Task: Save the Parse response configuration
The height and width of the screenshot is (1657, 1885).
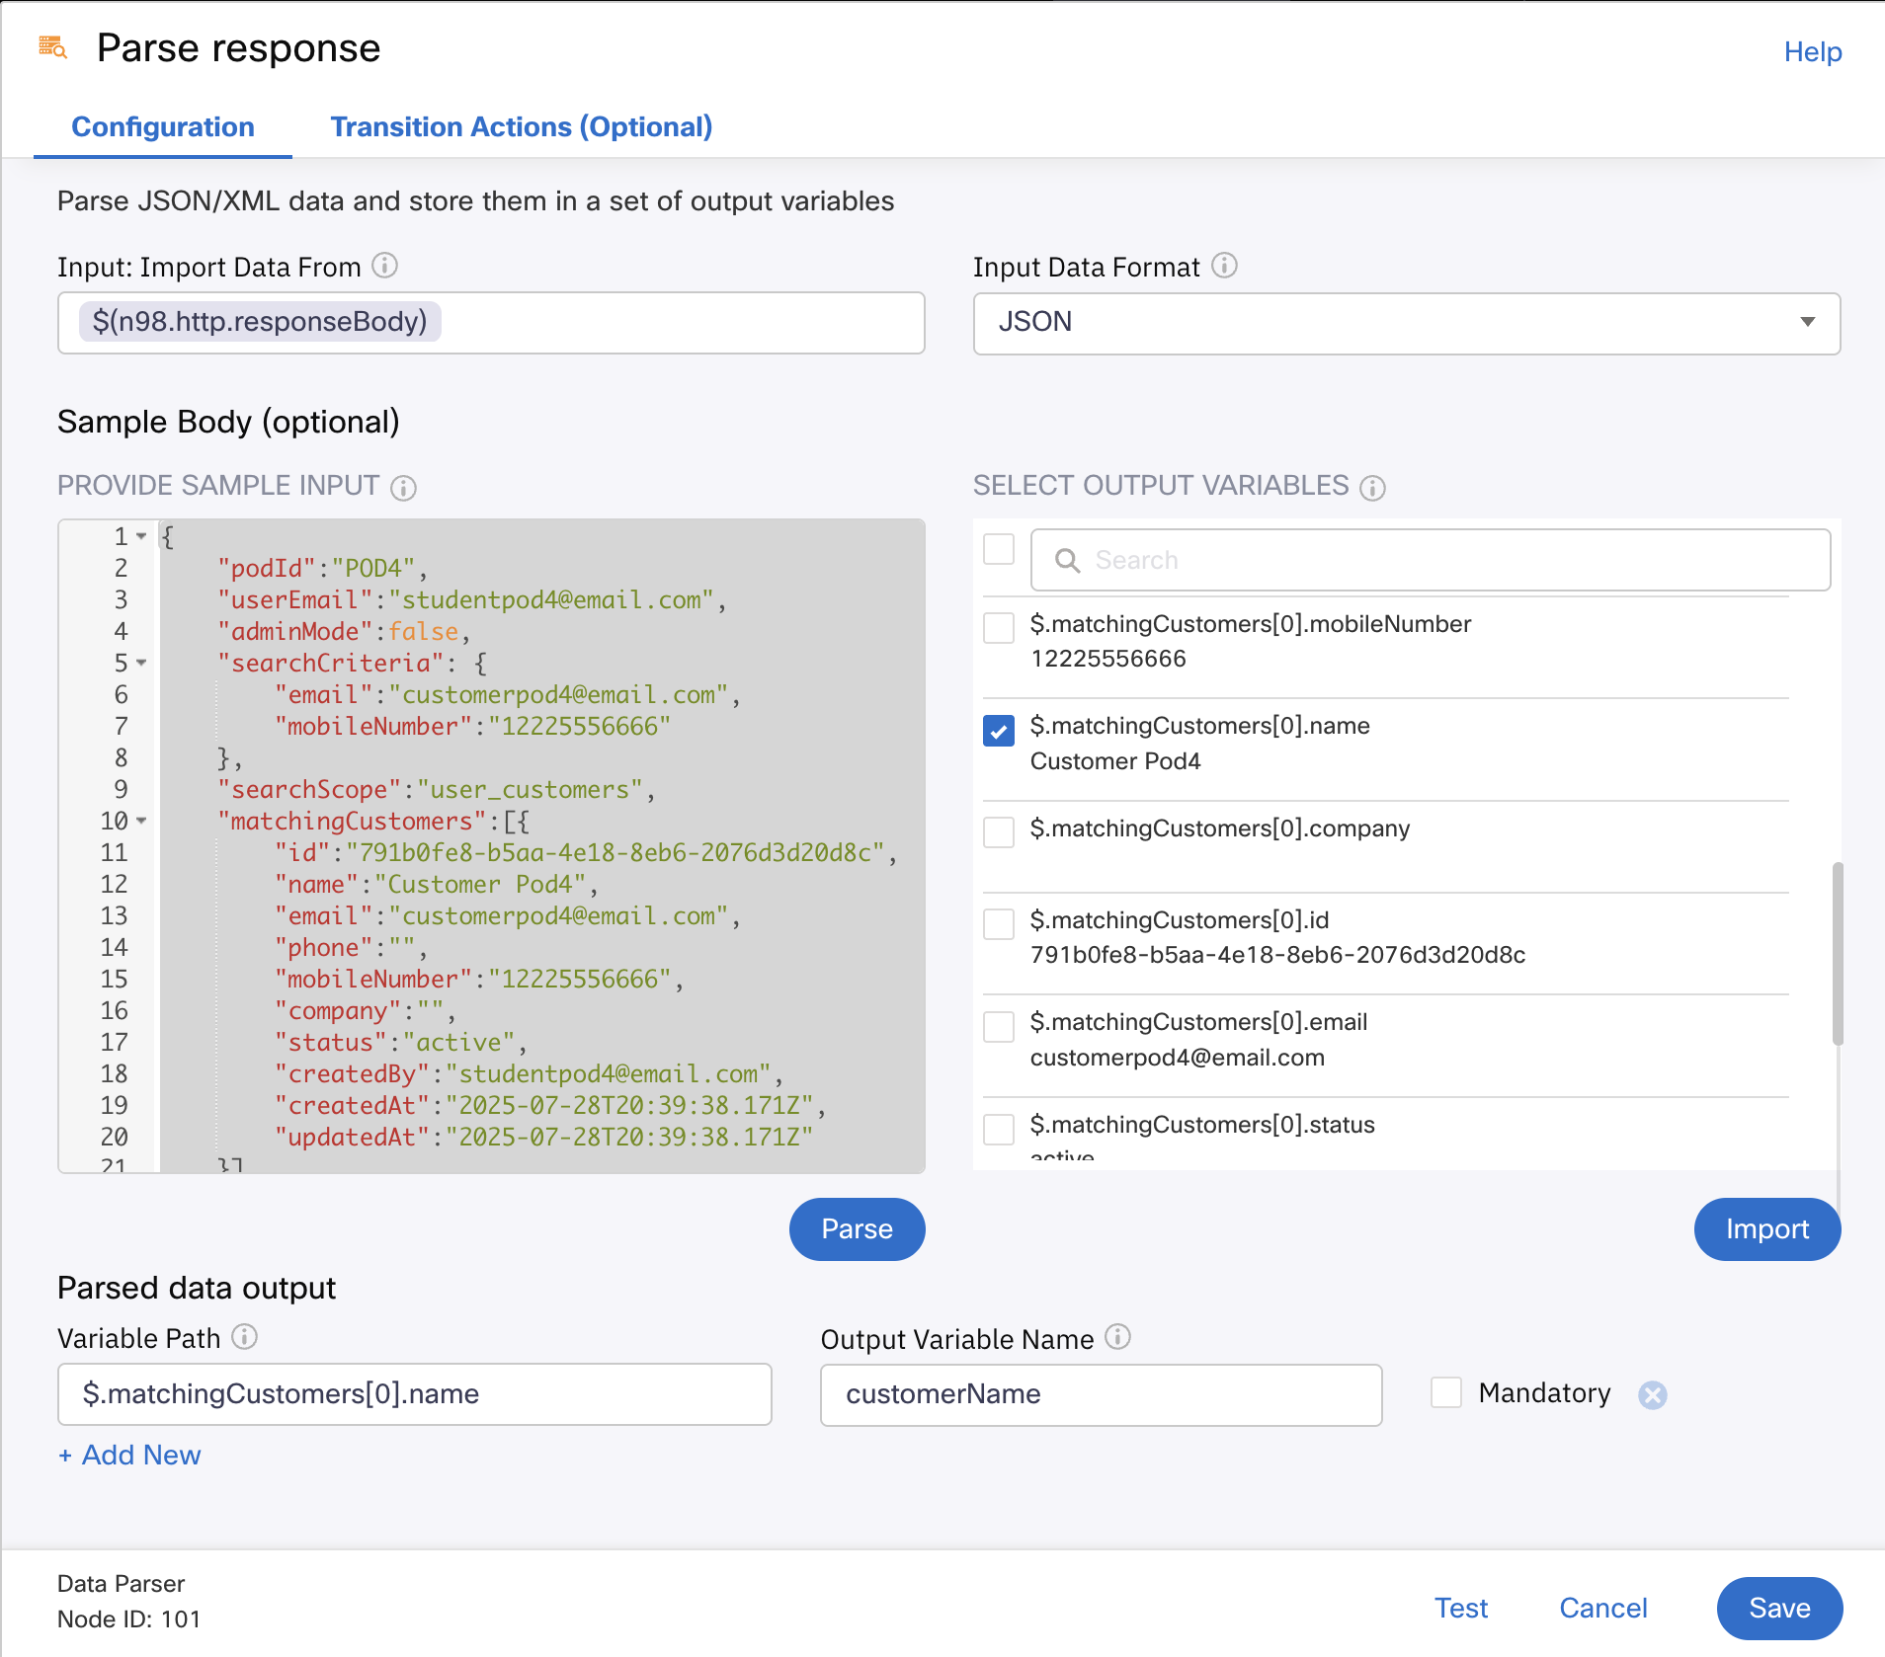Action: (1779, 1608)
